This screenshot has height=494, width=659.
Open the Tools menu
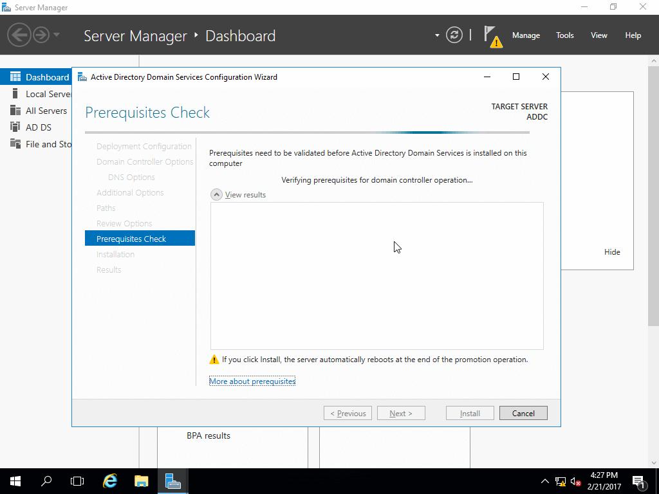(564, 35)
